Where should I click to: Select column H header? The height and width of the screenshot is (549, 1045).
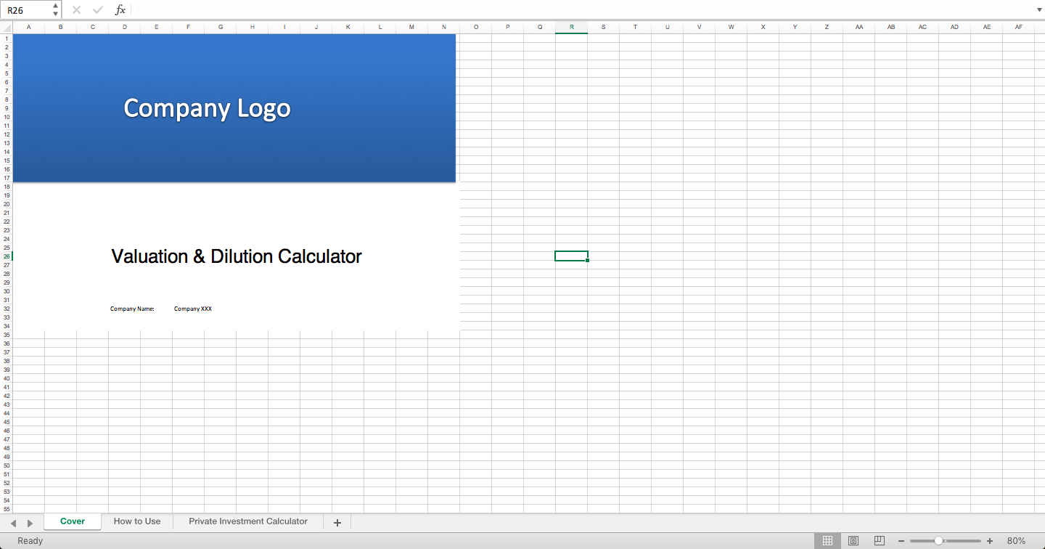coord(252,27)
